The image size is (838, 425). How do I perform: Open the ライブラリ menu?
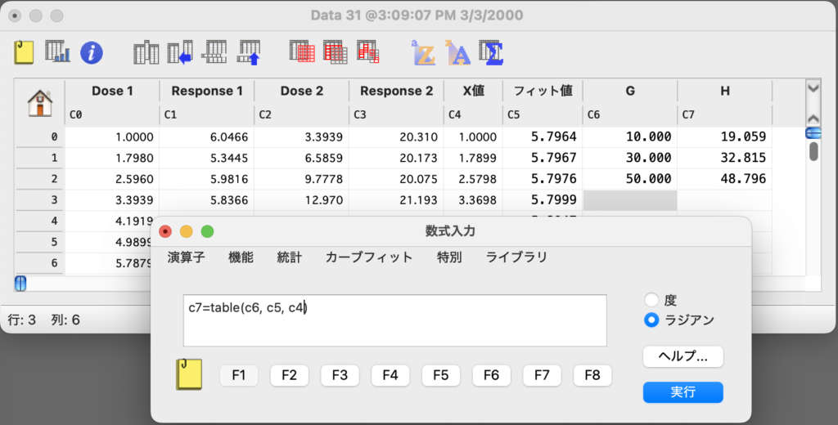(516, 257)
